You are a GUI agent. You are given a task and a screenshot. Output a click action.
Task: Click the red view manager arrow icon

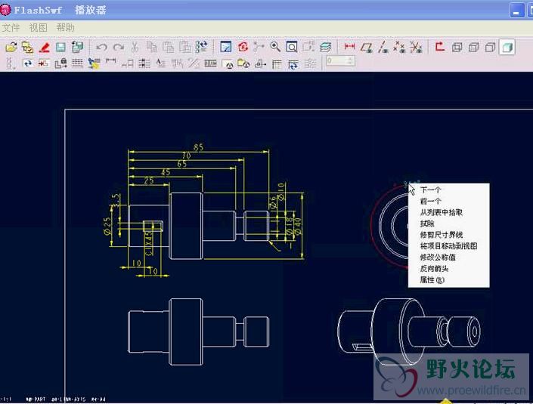point(440,47)
